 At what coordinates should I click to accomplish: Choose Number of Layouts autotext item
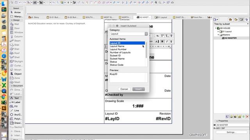[120, 52]
